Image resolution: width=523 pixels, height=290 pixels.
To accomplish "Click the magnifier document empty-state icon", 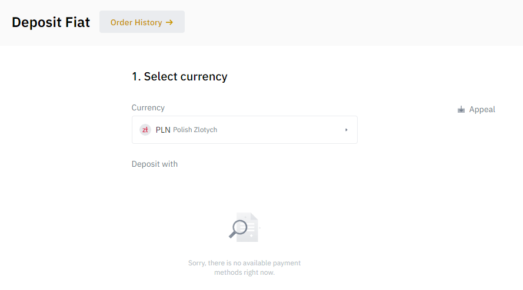I will click(244, 227).
